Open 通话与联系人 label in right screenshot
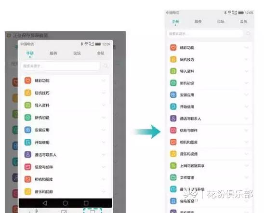264x213 pixels. (190, 119)
